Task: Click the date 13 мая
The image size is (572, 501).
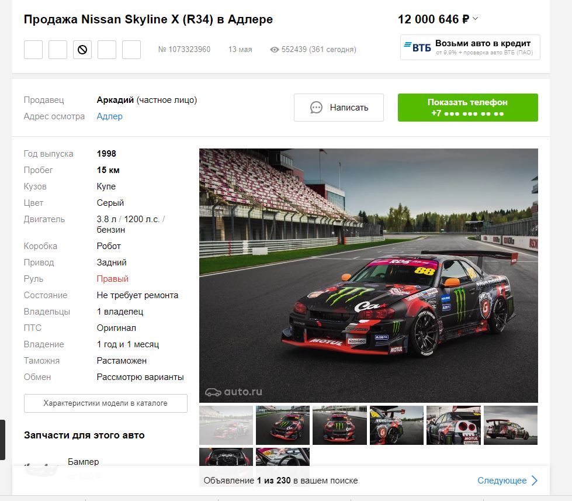Action: pyautogui.click(x=240, y=49)
